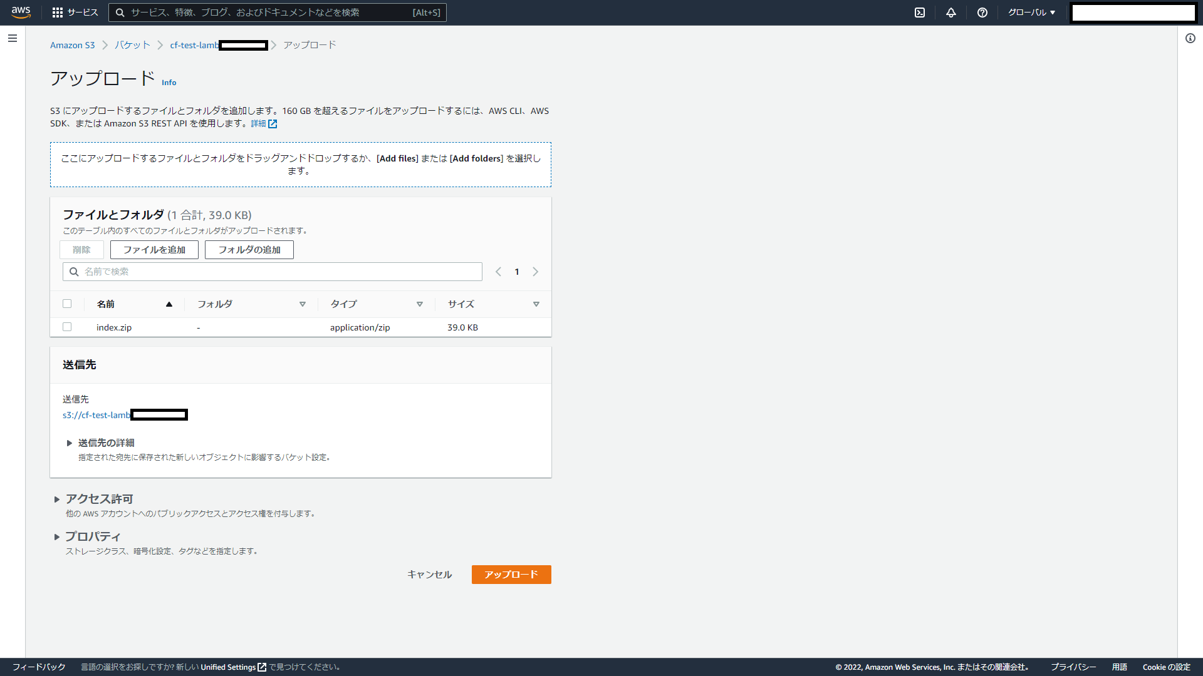
Task: Click the magnifier icon in the name search box
Action: (x=74, y=271)
